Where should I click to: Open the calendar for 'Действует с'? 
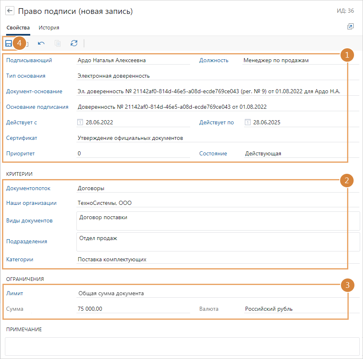pyautogui.click(x=80, y=122)
